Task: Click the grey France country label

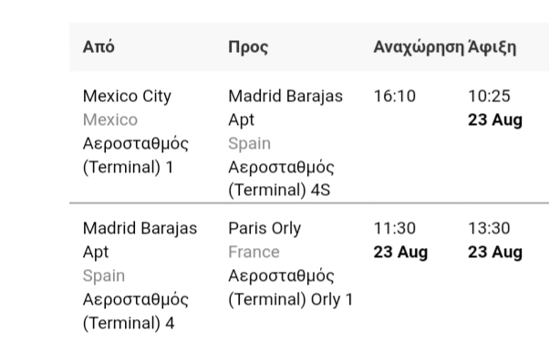Action: 254,252
